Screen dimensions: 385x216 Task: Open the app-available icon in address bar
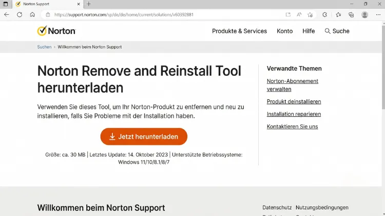288,15
